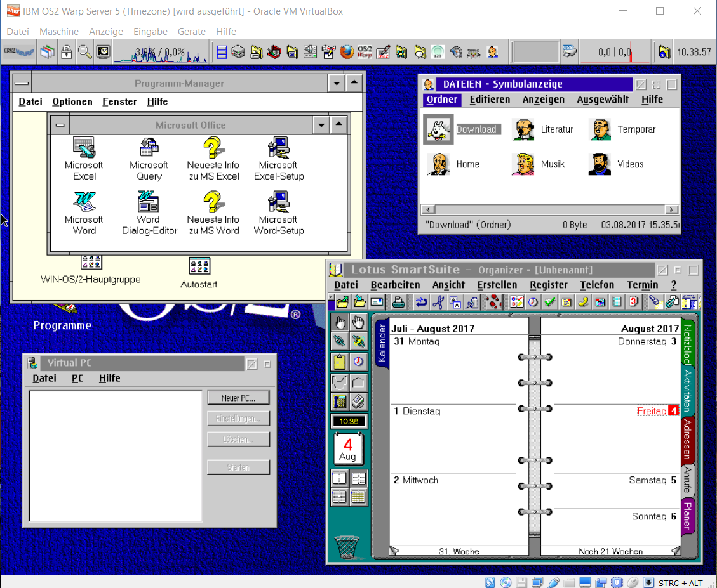This screenshot has width=717, height=588.
Task: Click the open-folder icon in Organizer toolbar
Action: tap(342, 302)
